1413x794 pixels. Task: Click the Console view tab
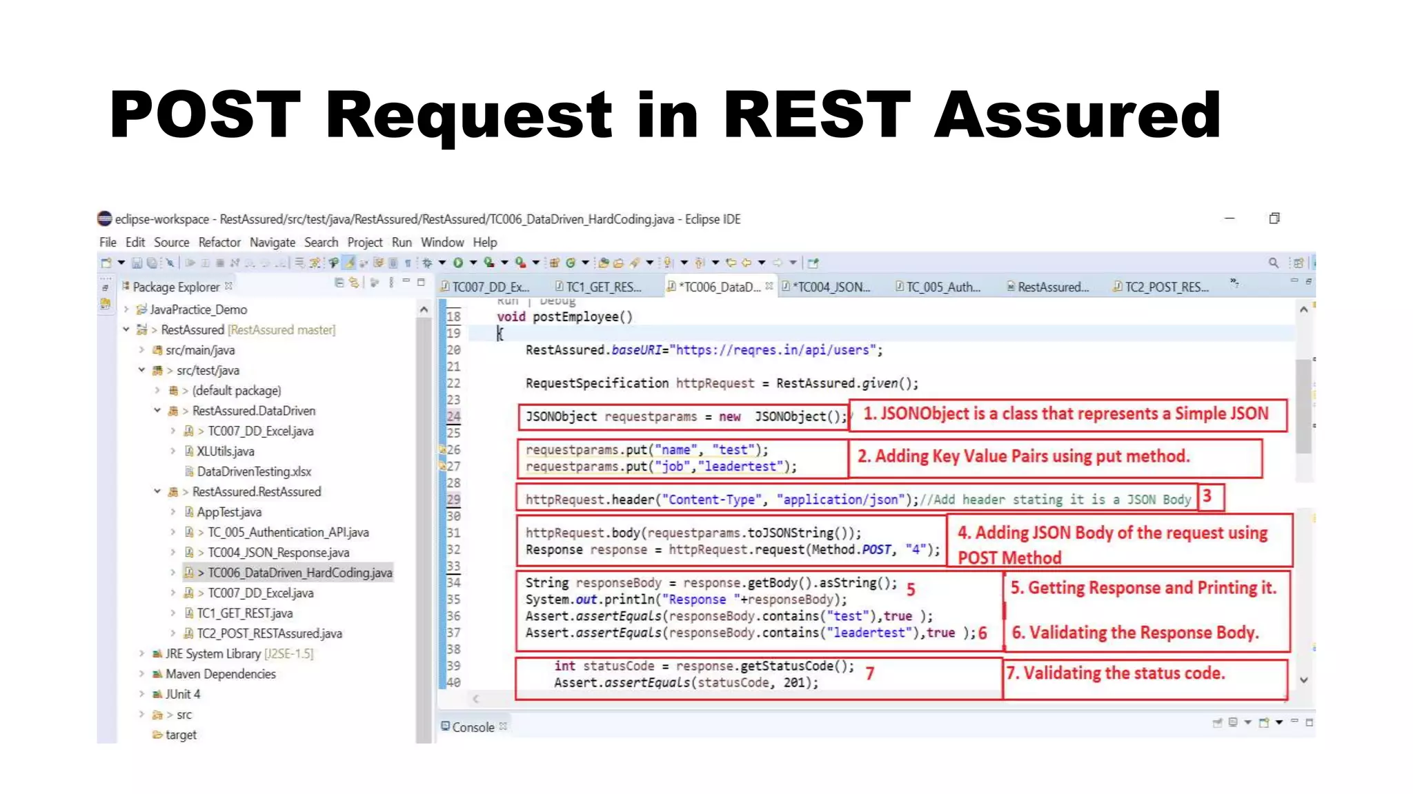(x=473, y=727)
